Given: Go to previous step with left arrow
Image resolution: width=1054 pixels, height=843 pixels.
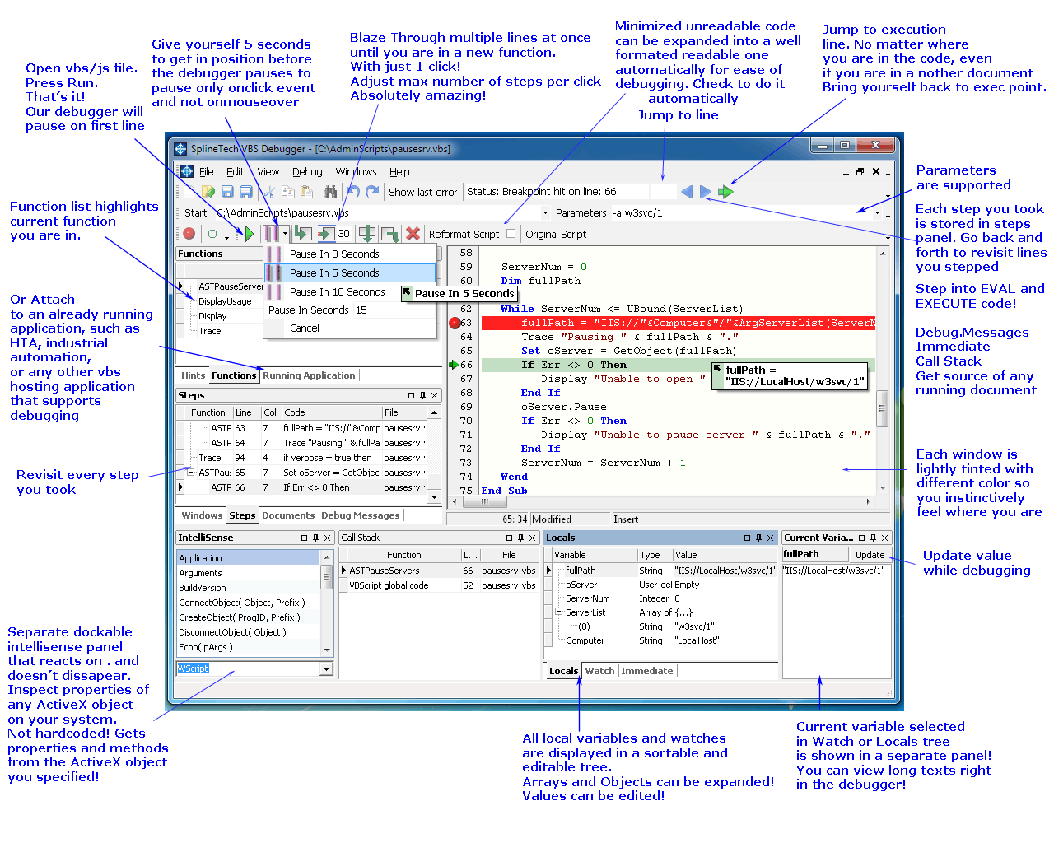Looking at the screenshot, I should click(687, 192).
